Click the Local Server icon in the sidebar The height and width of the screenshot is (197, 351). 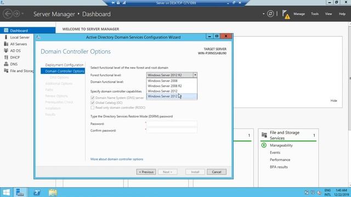click(6, 37)
